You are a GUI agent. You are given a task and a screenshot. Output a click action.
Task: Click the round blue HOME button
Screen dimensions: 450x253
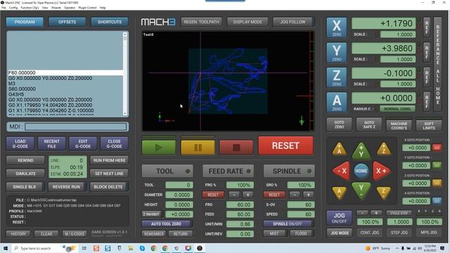[x=361, y=171]
